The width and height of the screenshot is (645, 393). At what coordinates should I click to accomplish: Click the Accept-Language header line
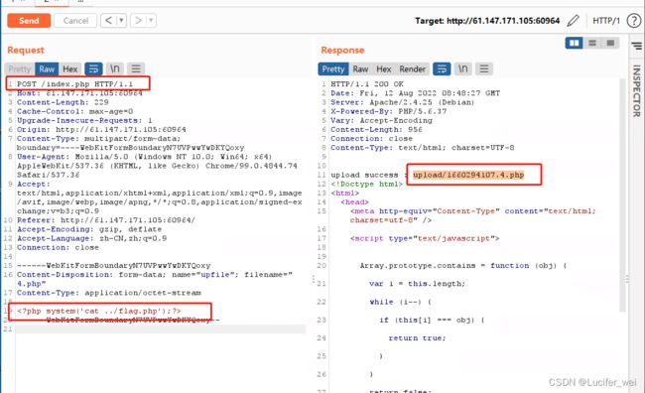91,238
